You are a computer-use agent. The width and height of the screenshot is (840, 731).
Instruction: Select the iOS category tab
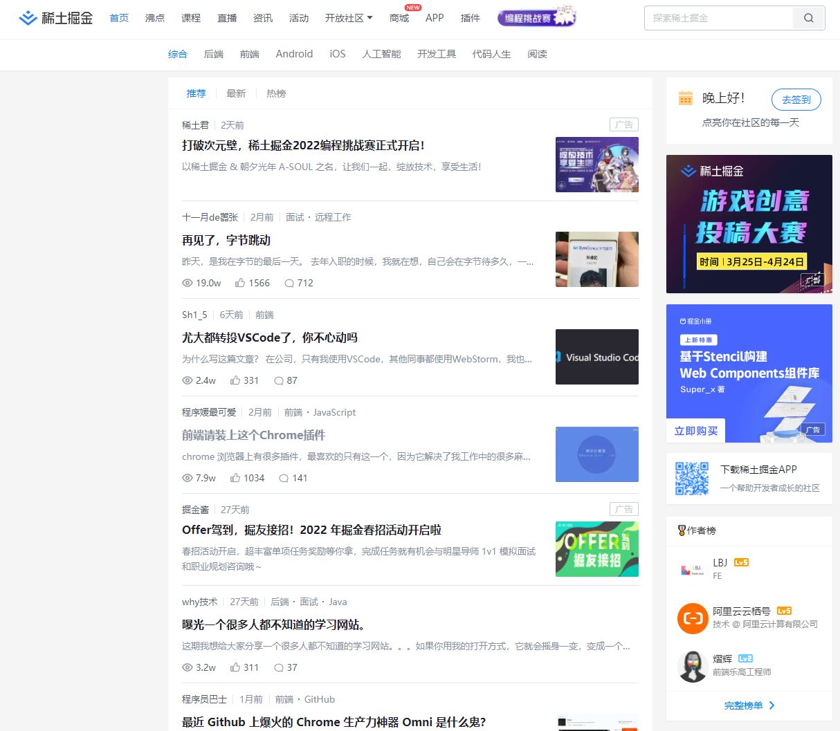(x=338, y=54)
